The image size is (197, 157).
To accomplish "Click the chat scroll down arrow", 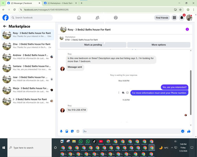I will [191, 125].
